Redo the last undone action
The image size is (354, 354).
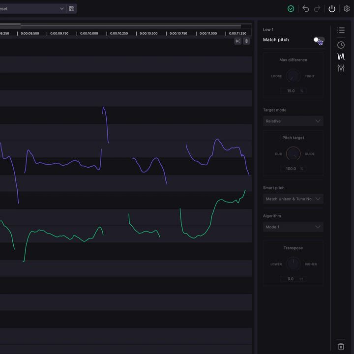coord(317,8)
